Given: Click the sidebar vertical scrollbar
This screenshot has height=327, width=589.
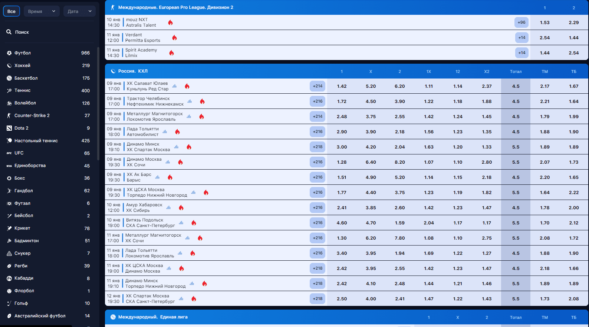Looking at the screenshot, I should pos(98,104).
